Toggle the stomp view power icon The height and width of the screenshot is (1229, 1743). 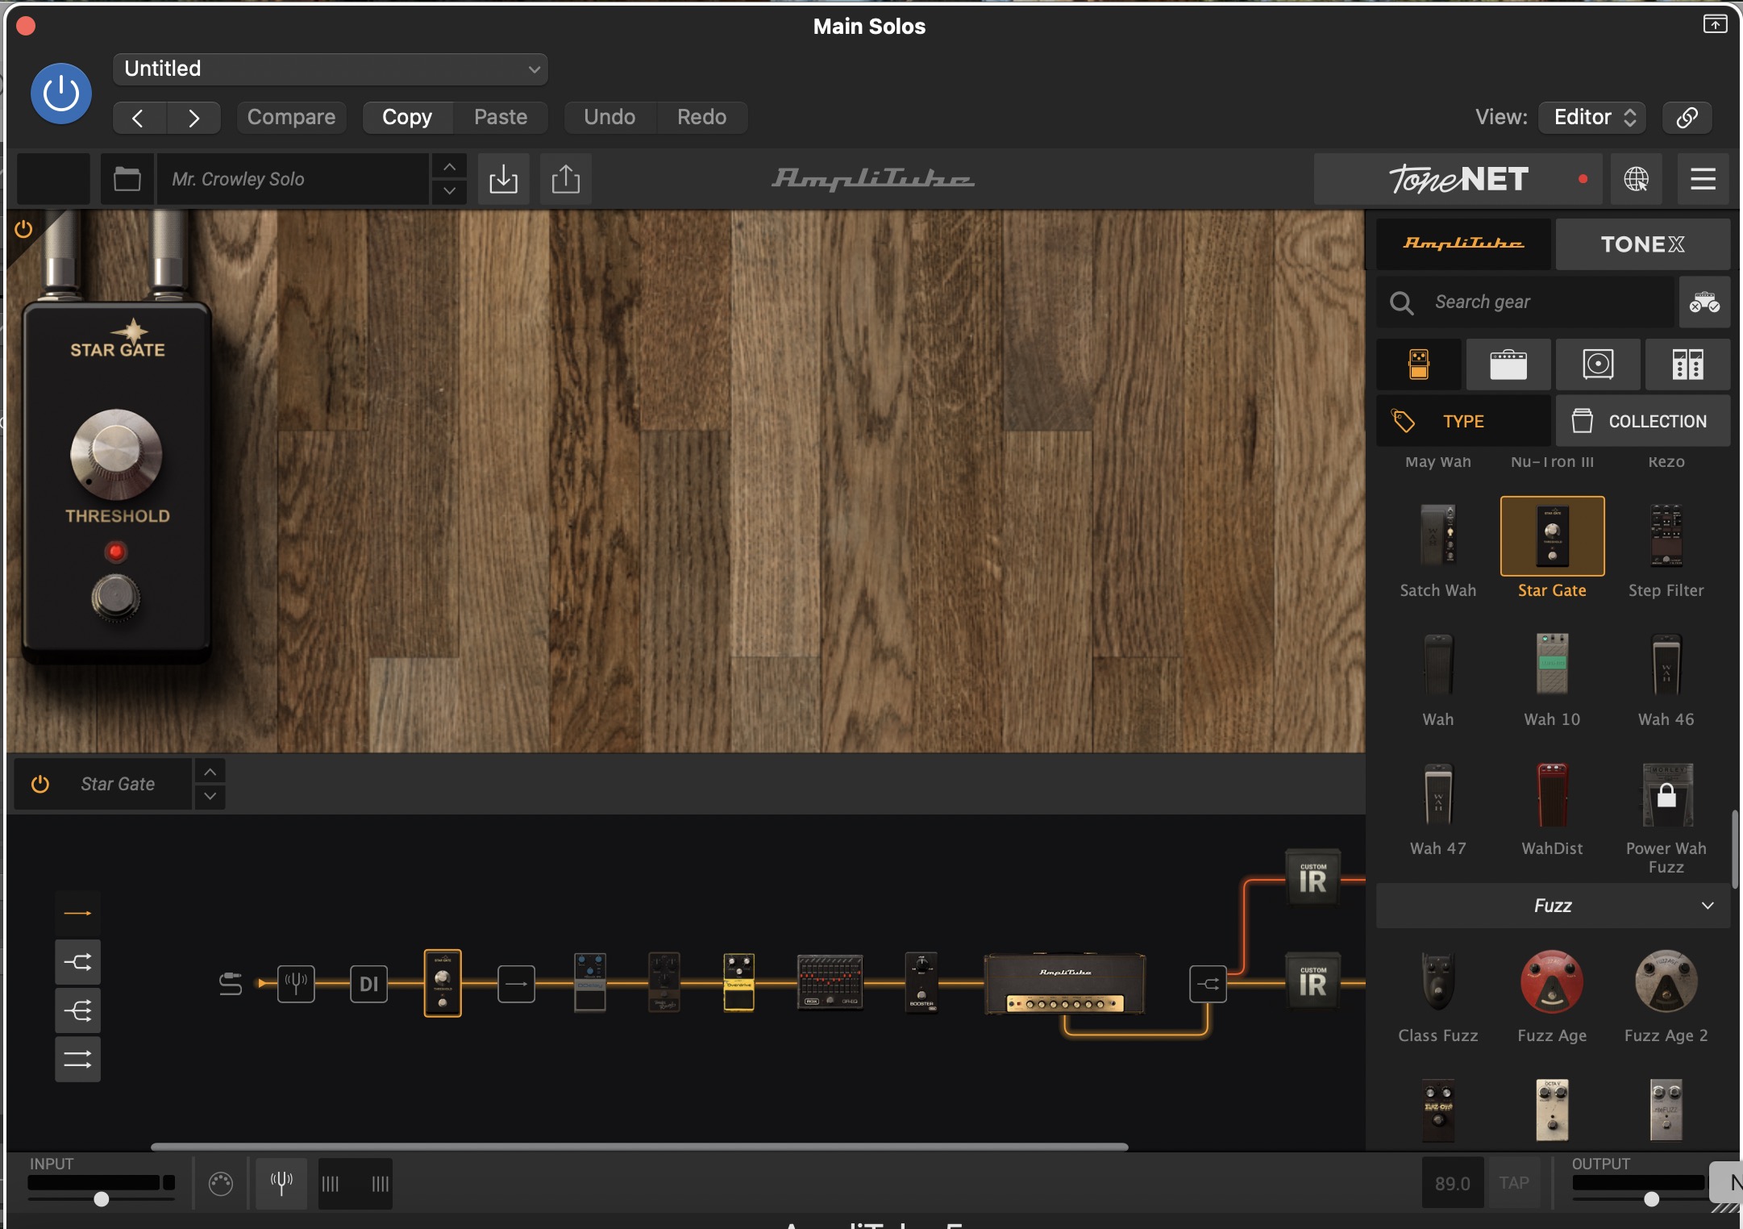23,230
